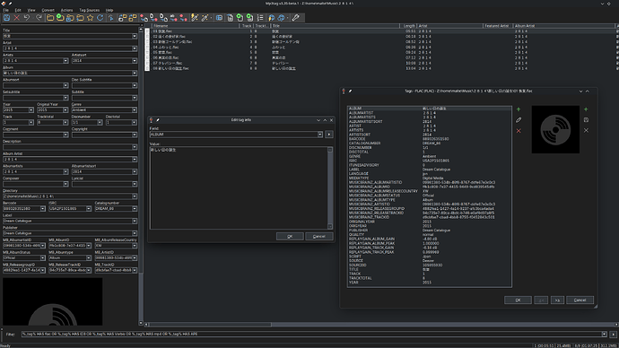
Task: Expand the Label dropdown showing Dream Catalogue
Action: [x=135, y=221]
